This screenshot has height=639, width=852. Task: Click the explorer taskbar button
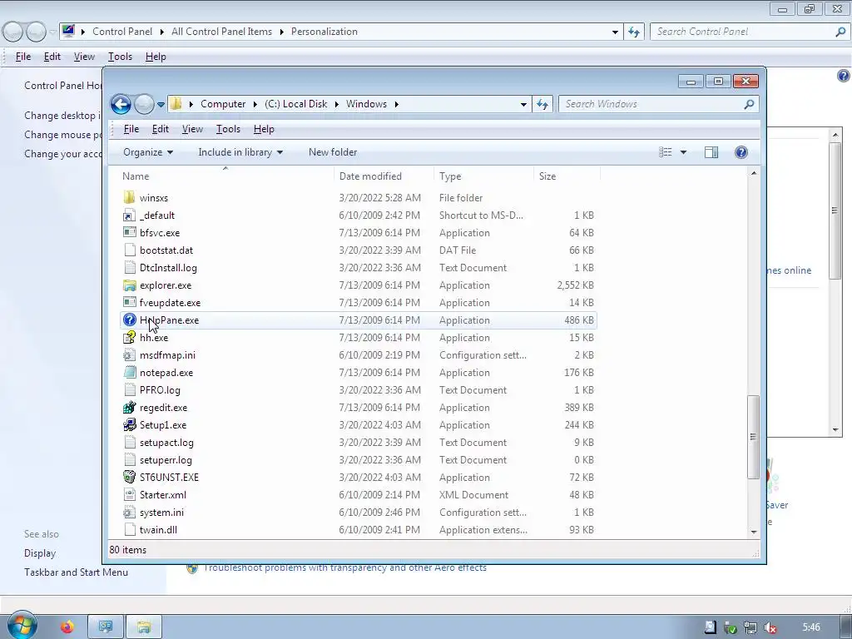coord(144,627)
